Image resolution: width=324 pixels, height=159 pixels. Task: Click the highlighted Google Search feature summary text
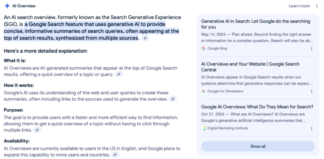pos(91,31)
